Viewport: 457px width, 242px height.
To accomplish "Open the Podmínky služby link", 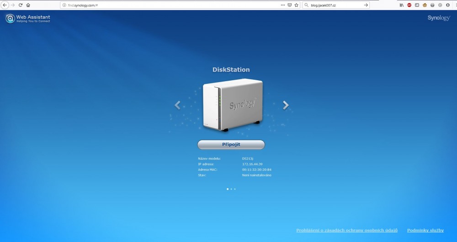I will tap(425, 231).
